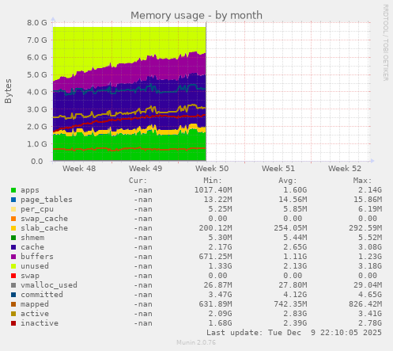Image resolution: width=393 pixels, height=351 pixels.
Task: Click the 'Cur:' column header
Action: point(138,181)
